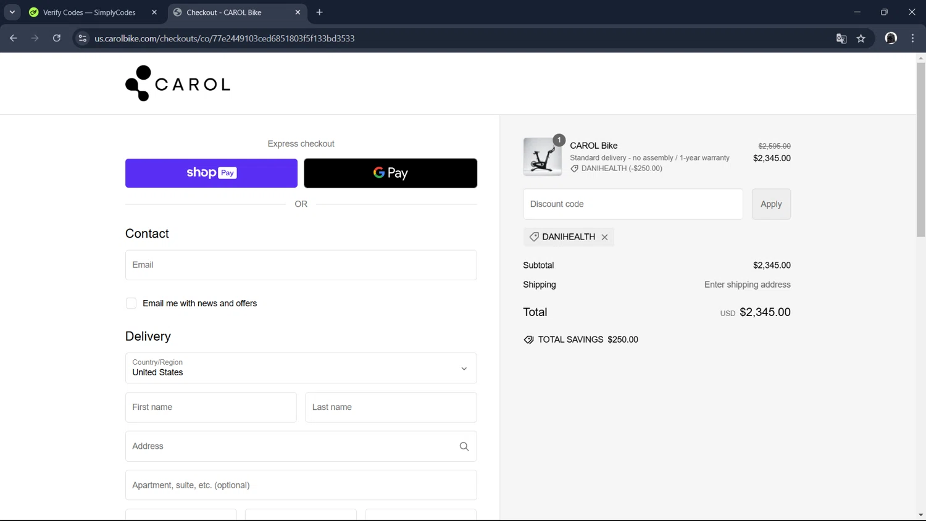Open the tab search dropdown arrow

(12, 12)
